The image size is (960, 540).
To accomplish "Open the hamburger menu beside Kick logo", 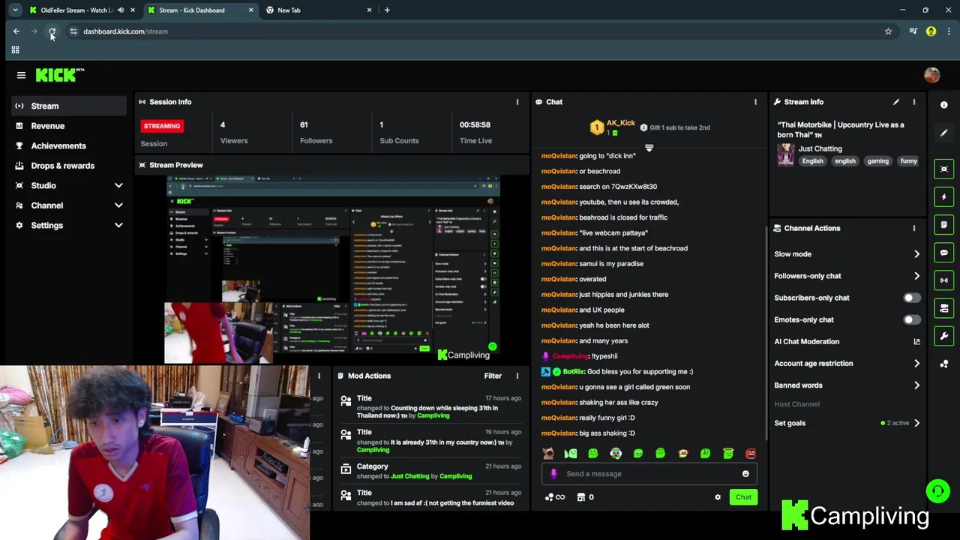I will [21, 75].
